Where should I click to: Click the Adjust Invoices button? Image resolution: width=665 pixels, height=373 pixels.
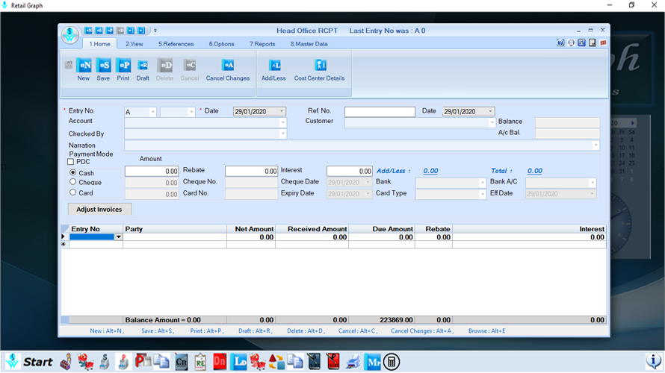(99, 209)
